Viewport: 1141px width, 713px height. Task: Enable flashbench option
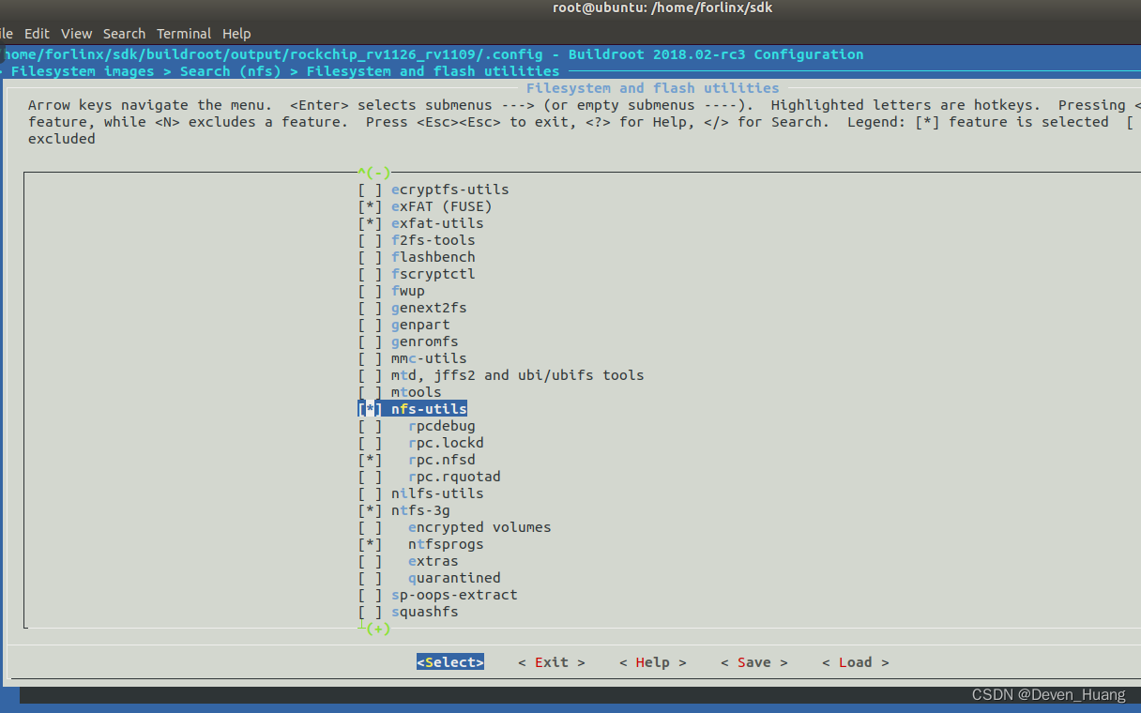point(370,257)
